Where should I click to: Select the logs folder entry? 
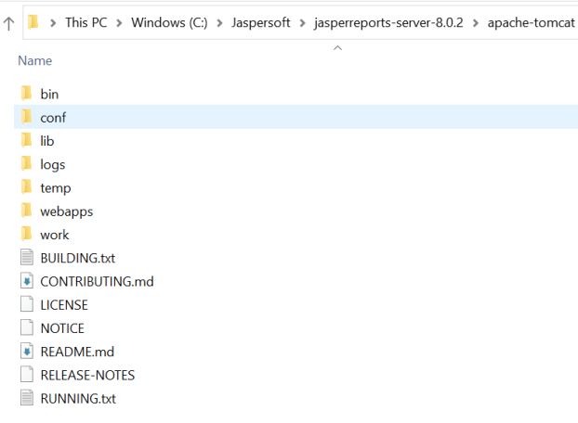point(53,164)
